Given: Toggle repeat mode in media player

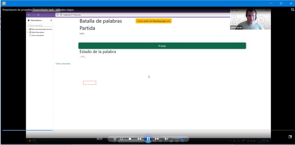Looking at the screenshot, I should click(x=121, y=139).
